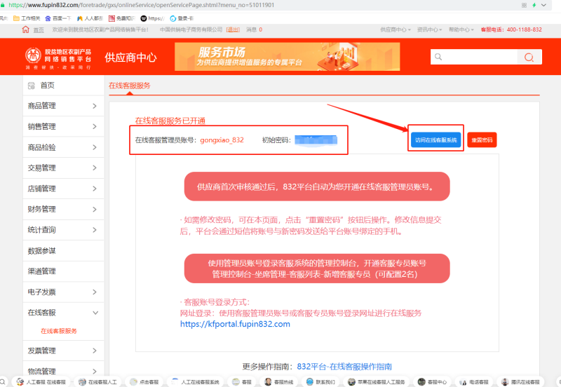
Task: Expand 销售管理 sidebar chevron
Action: (x=95, y=127)
